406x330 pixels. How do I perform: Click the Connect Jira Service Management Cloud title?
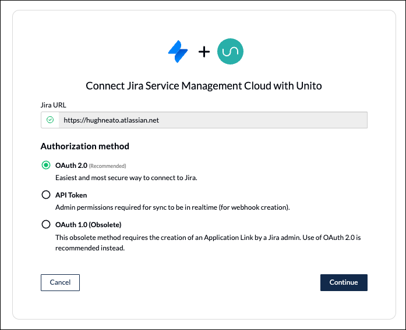pos(204,86)
